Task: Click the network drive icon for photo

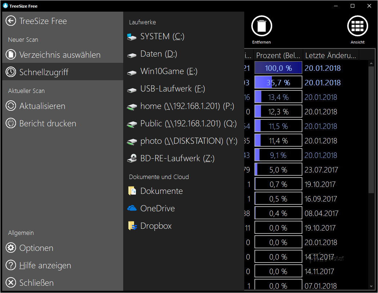Action: 132,142
